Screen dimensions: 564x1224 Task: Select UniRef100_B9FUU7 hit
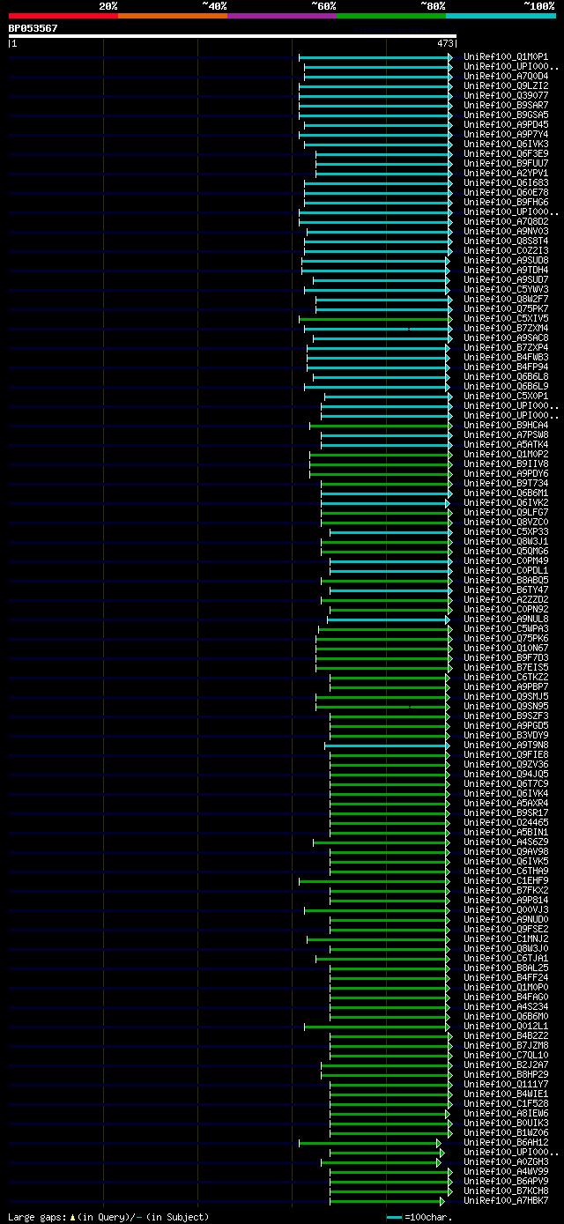tap(506, 164)
